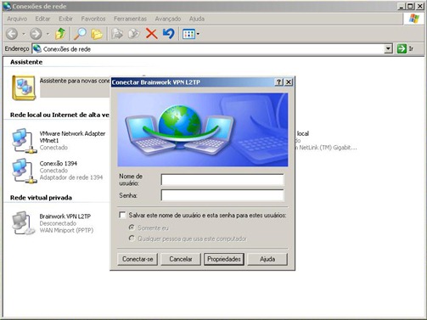Select the Conexão 1394 connection icon
The image size is (427, 320).
pyautogui.click(x=25, y=171)
